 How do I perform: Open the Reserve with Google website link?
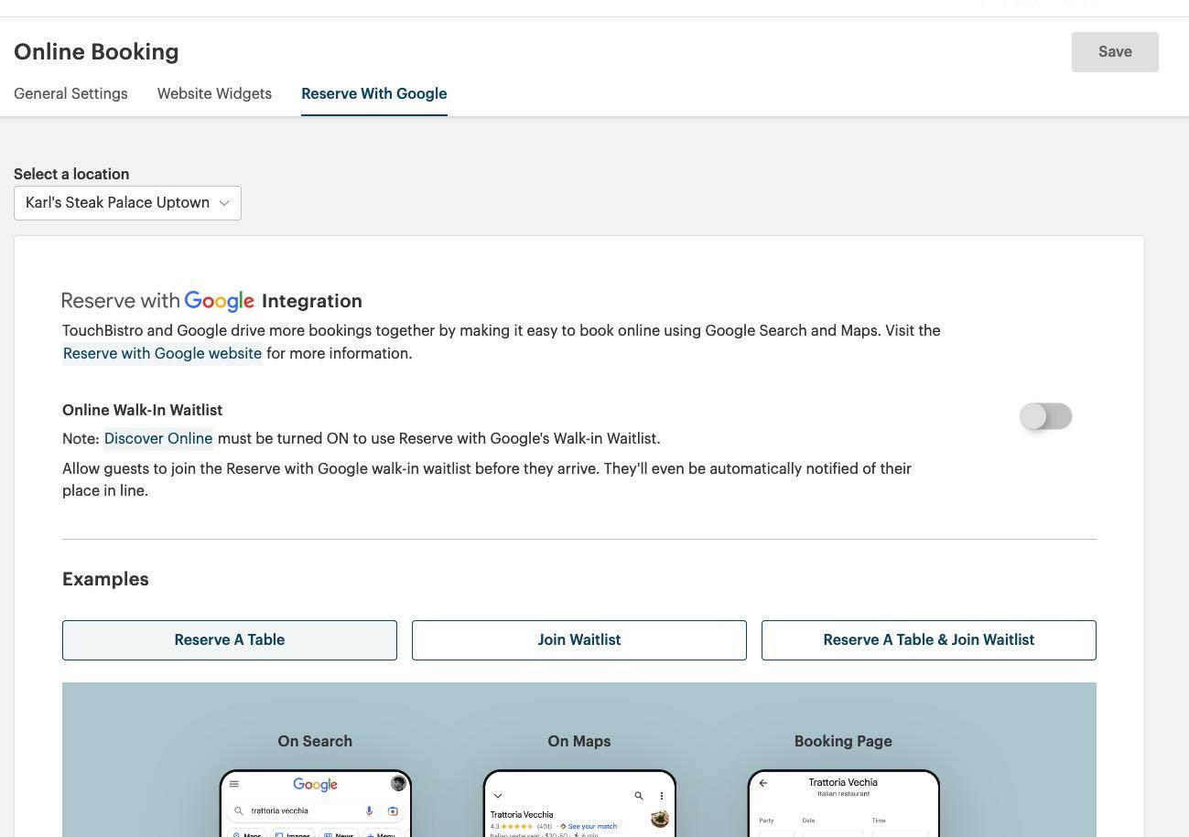(162, 353)
